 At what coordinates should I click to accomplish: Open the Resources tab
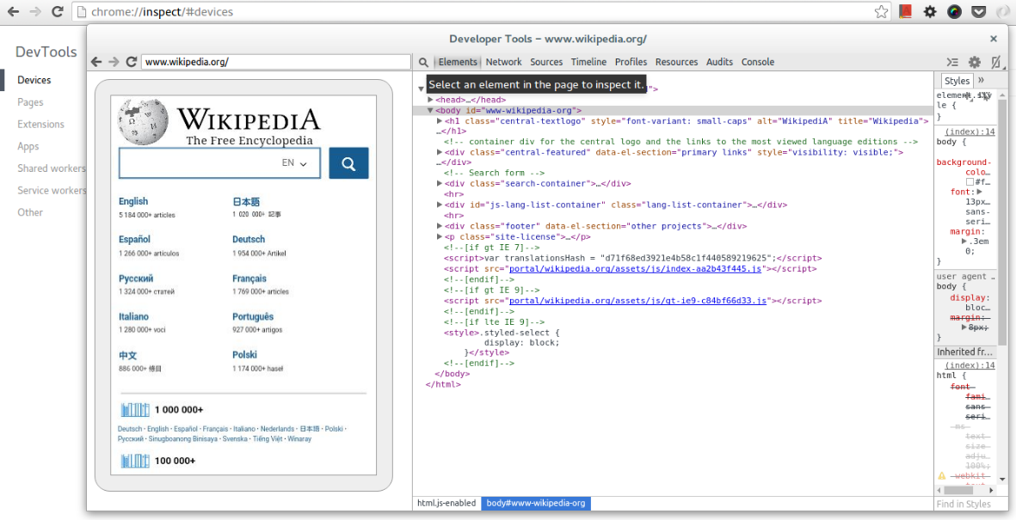pos(676,62)
